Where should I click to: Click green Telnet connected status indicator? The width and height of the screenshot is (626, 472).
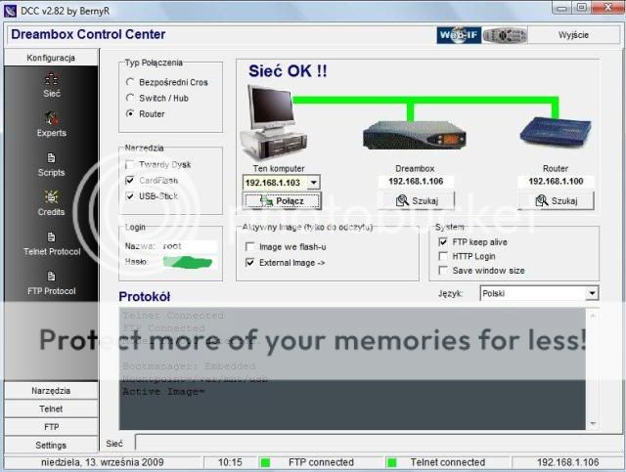click(392, 462)
